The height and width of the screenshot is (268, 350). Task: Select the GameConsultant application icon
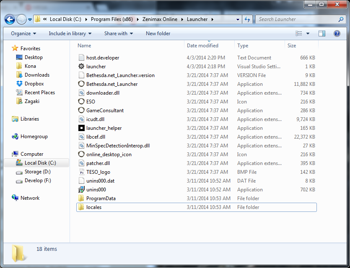click(x=81, y=111)
